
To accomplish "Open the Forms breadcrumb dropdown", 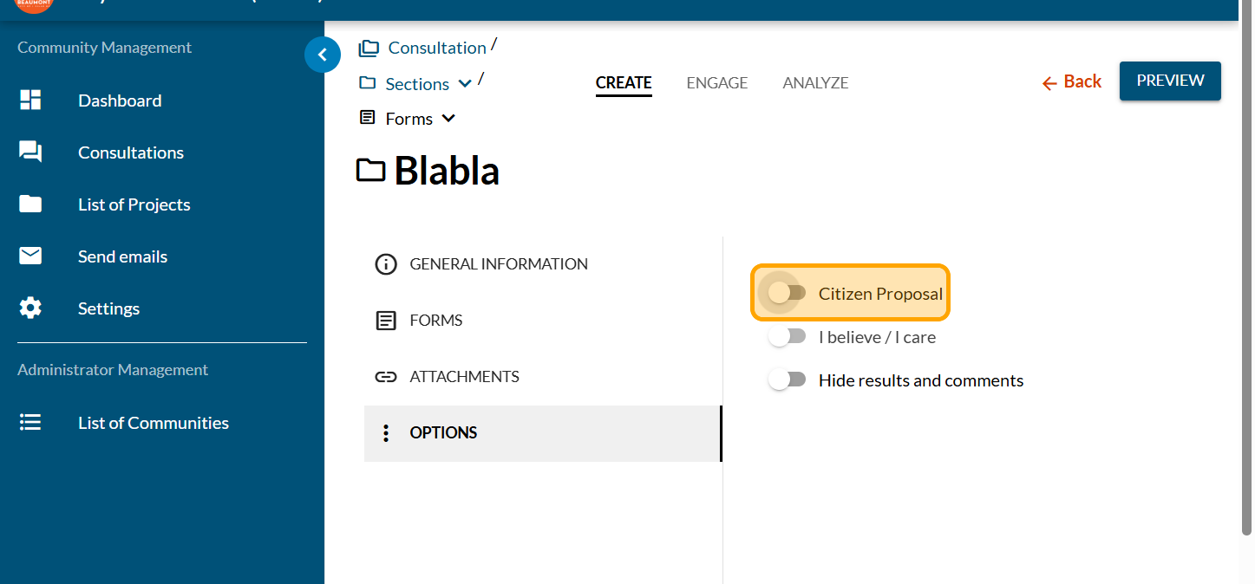I will 448,119.
